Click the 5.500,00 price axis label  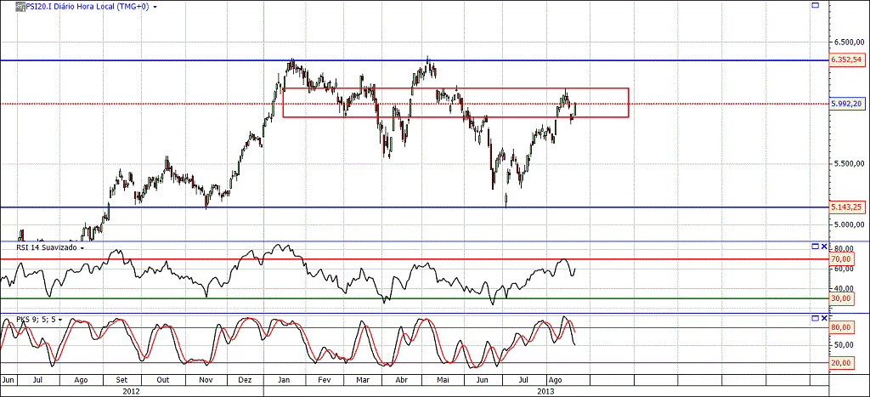849,164
